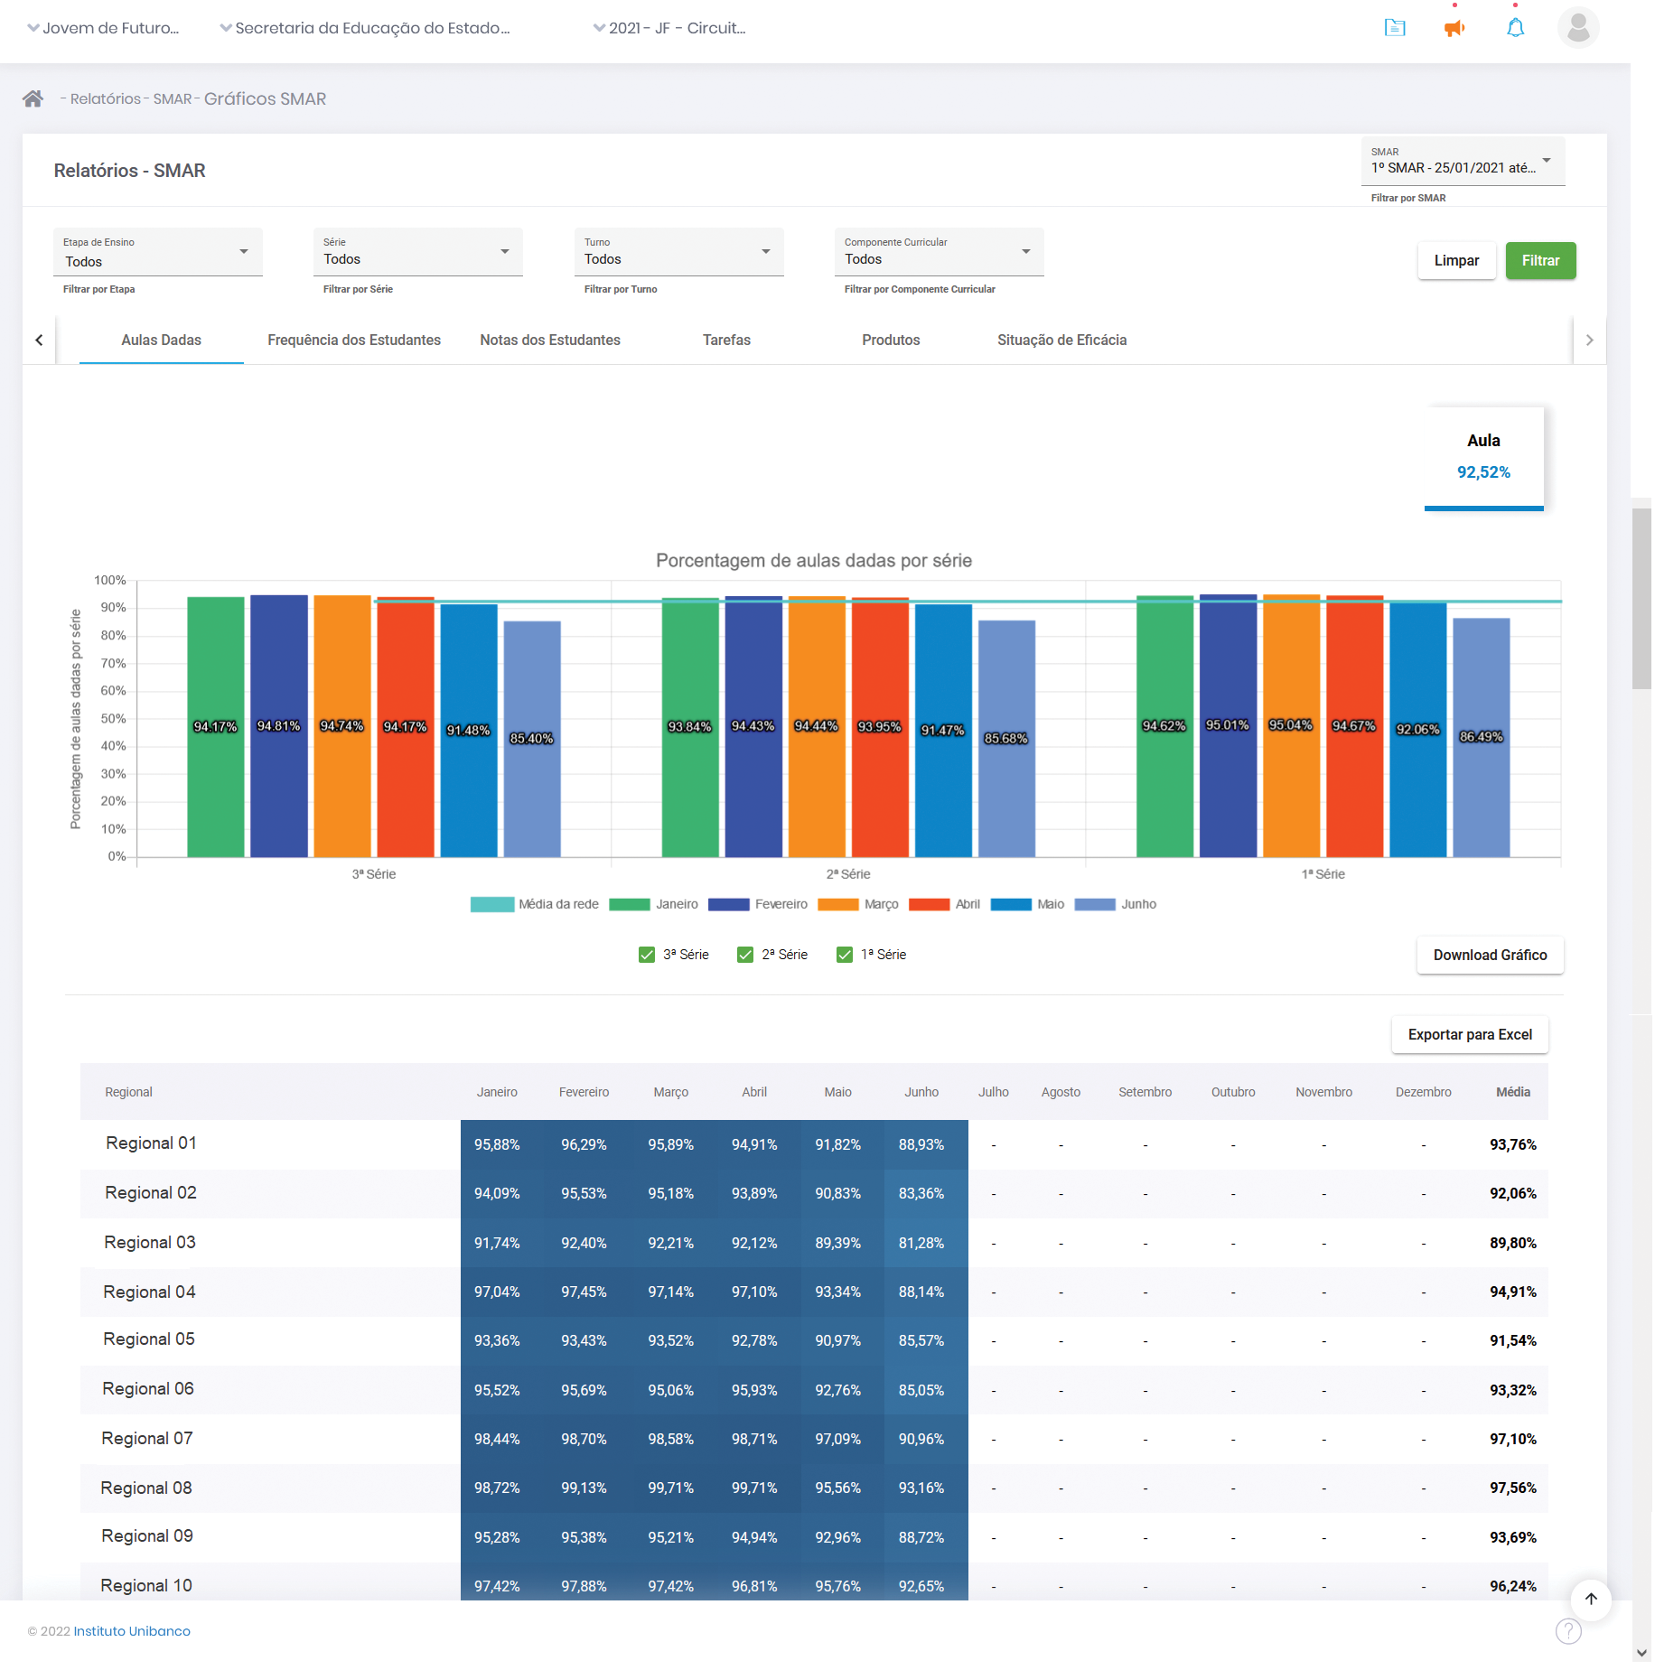This screenshot has width=1655, height=1670.
Task: Click the Regional 01 row label
Action: [151, 1143]
